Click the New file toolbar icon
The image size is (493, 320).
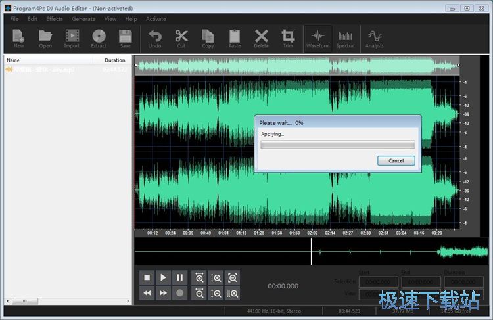[18, 38]
